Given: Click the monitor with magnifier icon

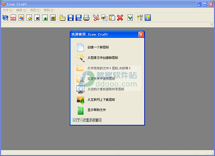Looking at the screenshot, I should point(80,90).
